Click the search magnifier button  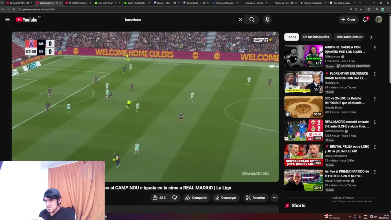click(252, 20)
